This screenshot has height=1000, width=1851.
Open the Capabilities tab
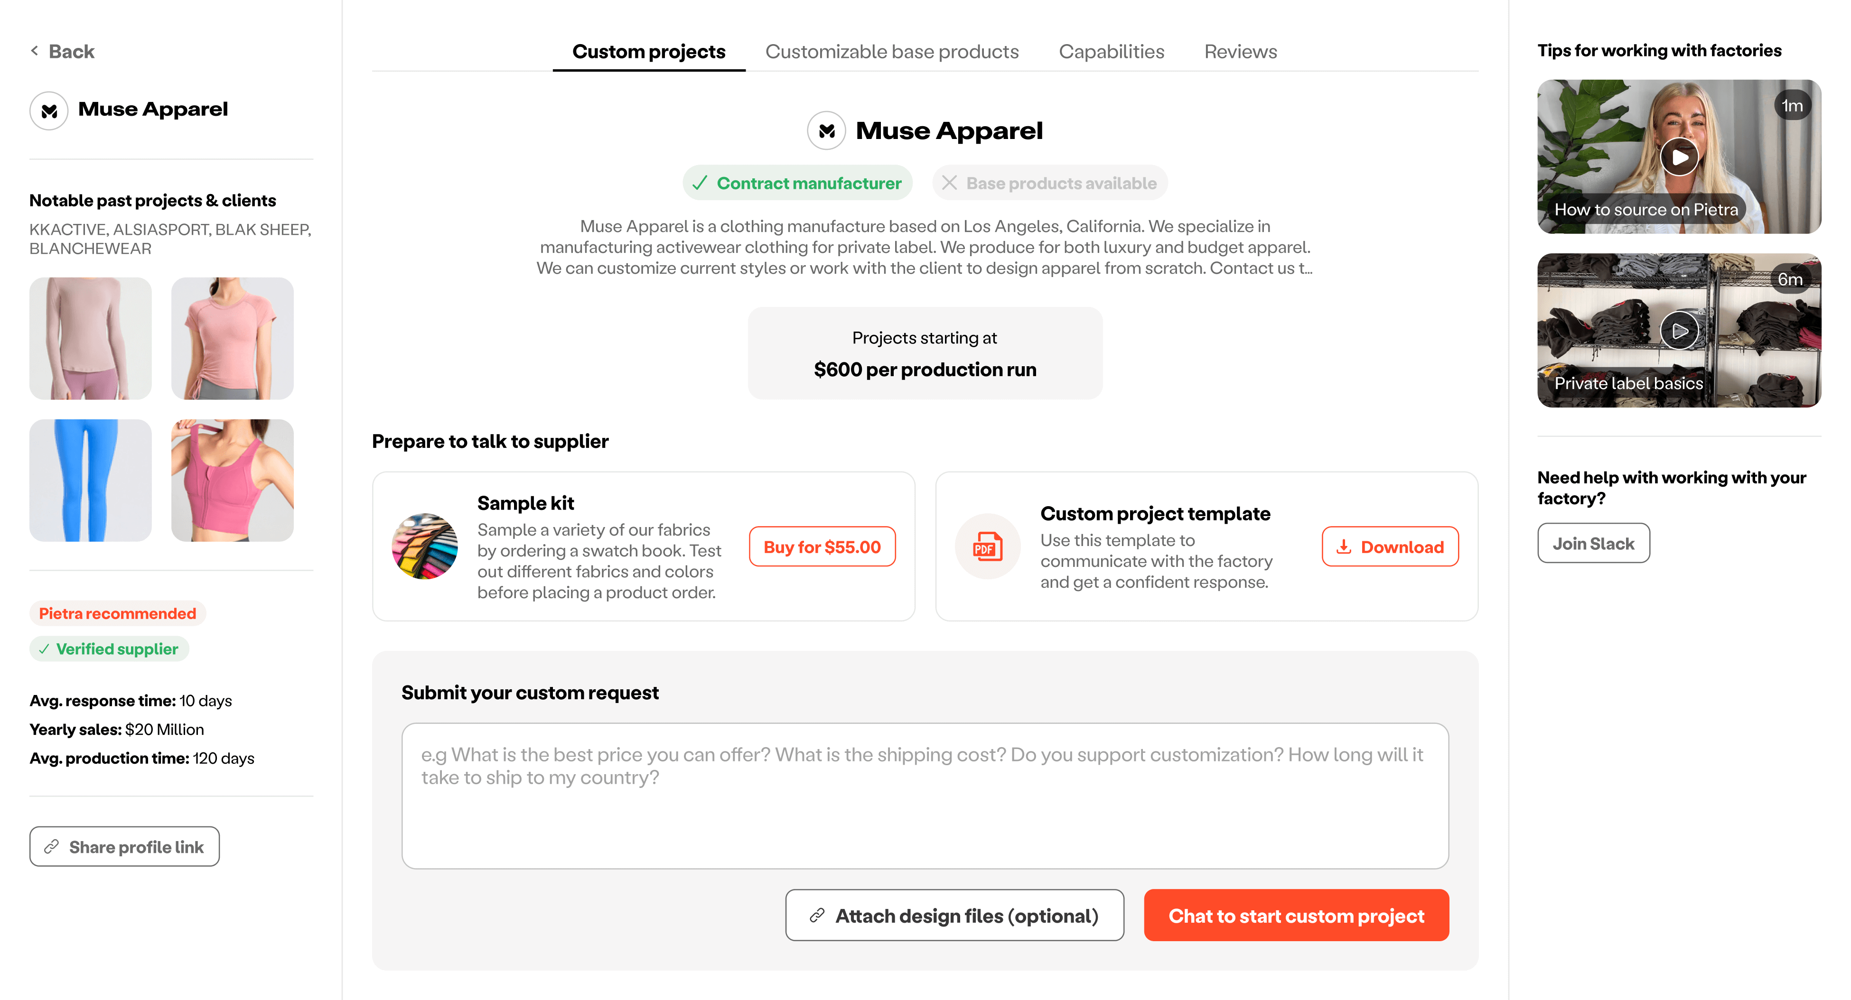pyautogui.click(x=1111, y=52)
